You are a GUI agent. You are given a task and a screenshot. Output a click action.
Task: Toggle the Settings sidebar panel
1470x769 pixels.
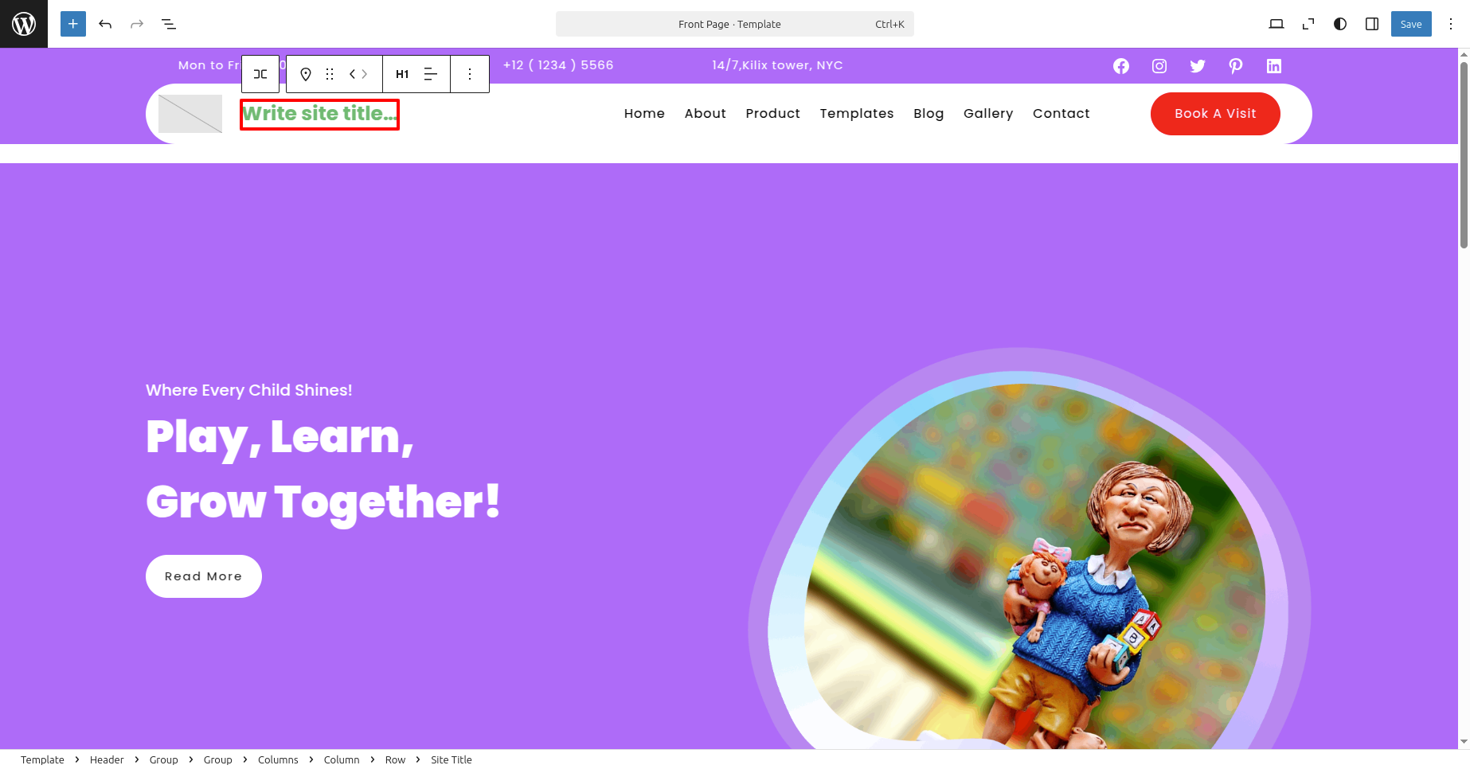[1372, 24]
